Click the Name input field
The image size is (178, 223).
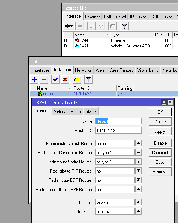(x=118, y=121)
